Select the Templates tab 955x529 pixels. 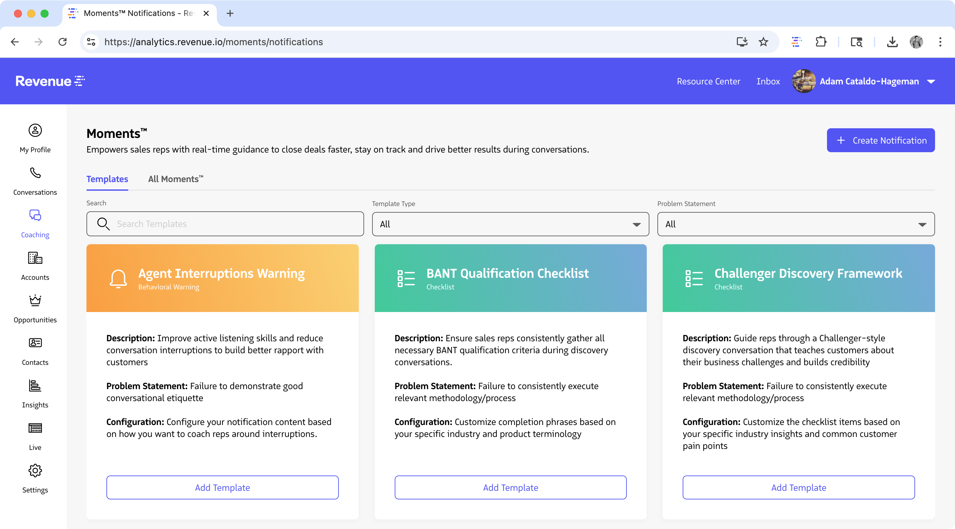pyautogui.click(x=107, y=179)
